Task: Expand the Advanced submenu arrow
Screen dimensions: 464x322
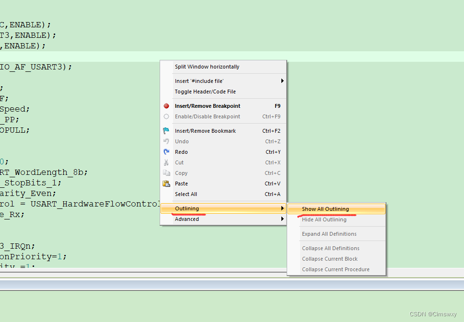Action: [282, 219]
